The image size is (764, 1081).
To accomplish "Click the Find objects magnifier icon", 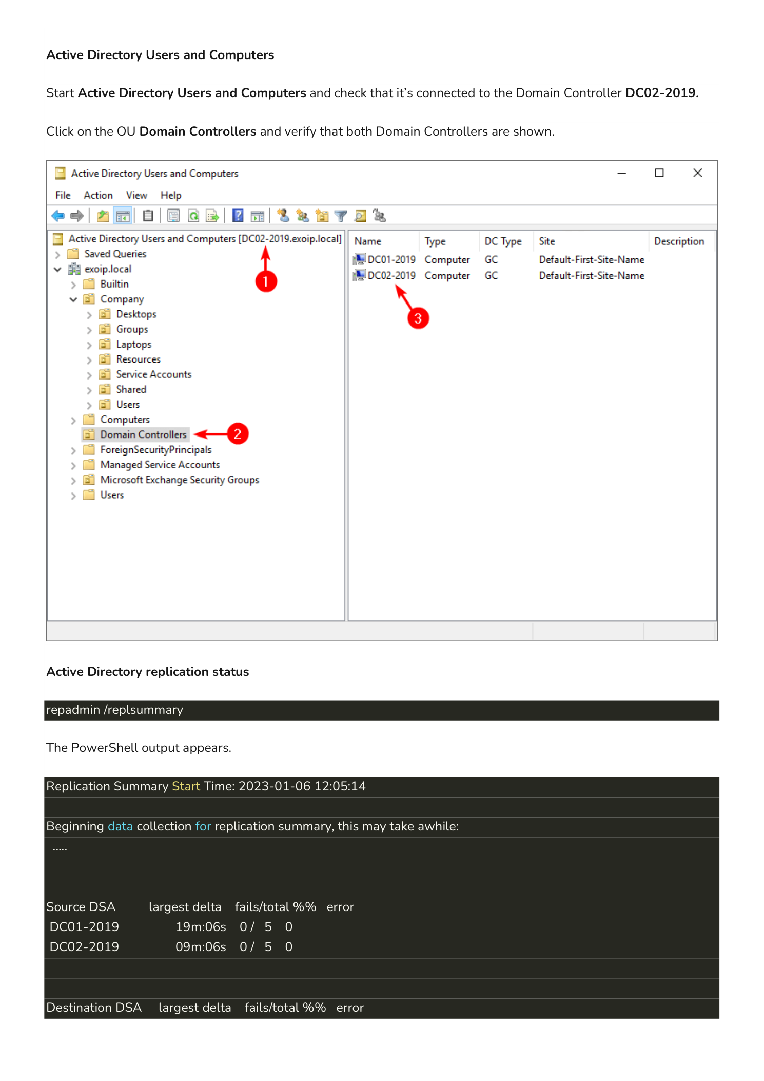I will (x=360, y=216).
